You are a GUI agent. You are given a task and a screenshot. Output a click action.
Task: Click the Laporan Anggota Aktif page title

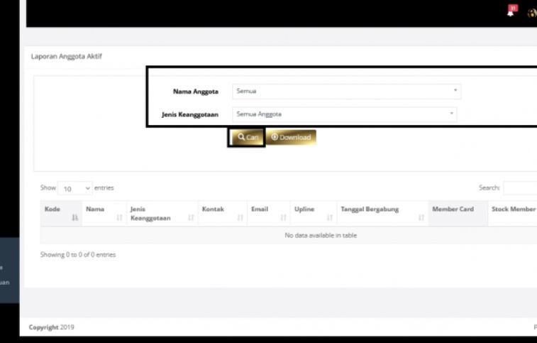[66, 56]
